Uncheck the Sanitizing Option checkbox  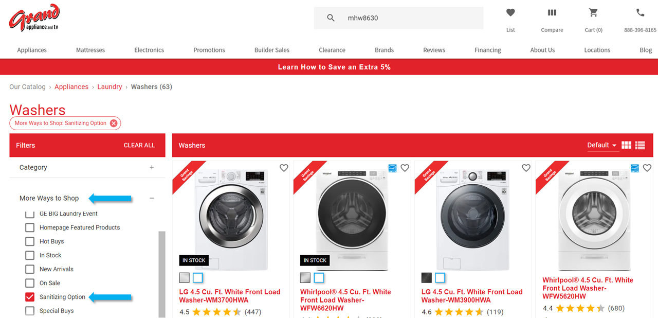pos(29,296)
